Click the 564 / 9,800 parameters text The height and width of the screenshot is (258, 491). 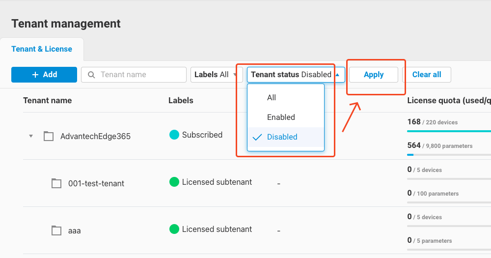pos(440,145)
